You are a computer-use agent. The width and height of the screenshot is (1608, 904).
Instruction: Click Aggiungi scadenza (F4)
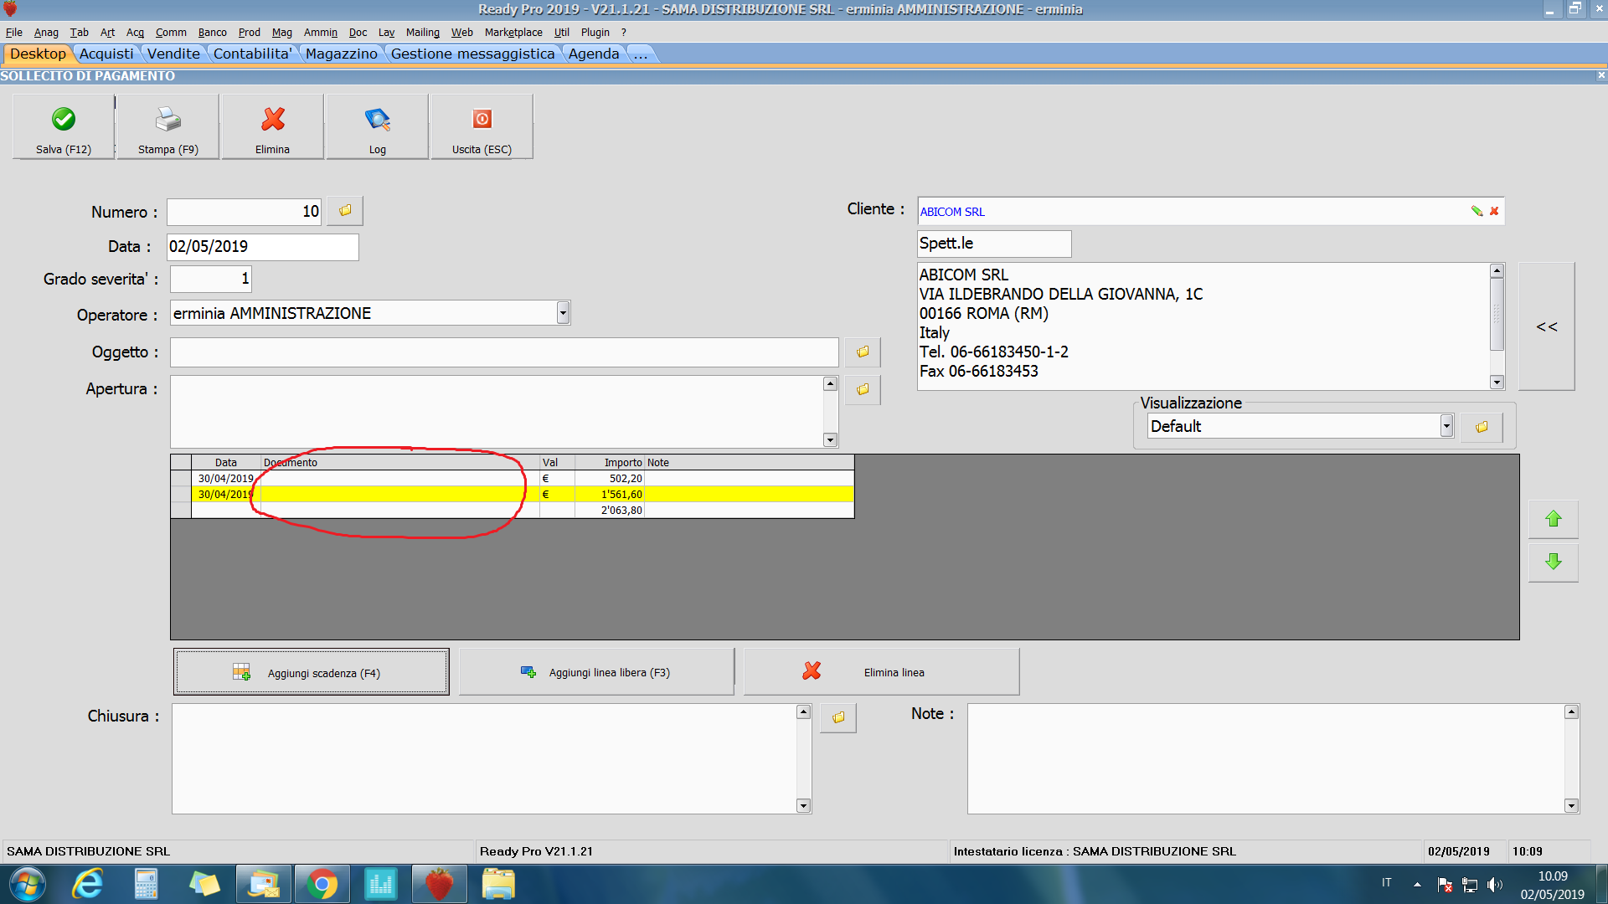[312, 672]
